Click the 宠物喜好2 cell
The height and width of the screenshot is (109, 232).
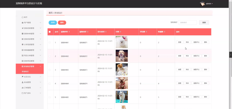[x=83, y=56]
